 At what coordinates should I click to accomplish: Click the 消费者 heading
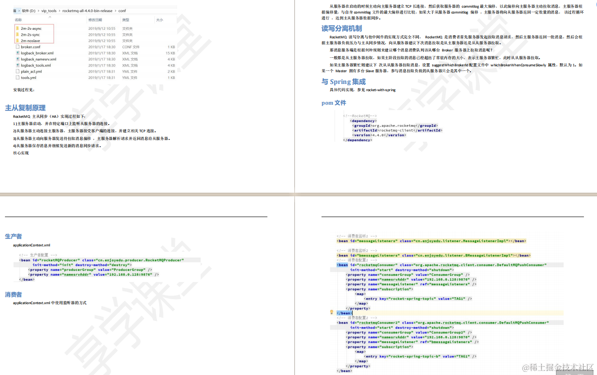tap(14, 295)
